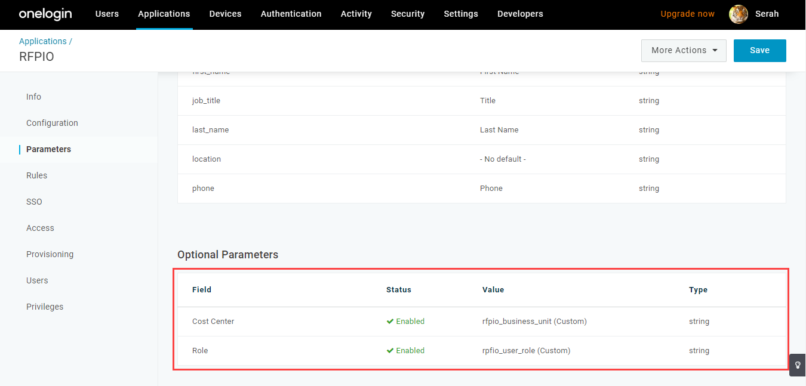Image resolution: width=806 pixels, height=386 pixels.
Task: Select the Parameters sidebar tab
Action: 48,149
